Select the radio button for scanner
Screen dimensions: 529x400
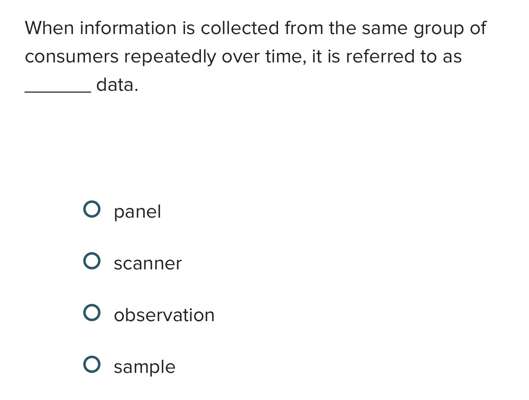coord(92,261)
